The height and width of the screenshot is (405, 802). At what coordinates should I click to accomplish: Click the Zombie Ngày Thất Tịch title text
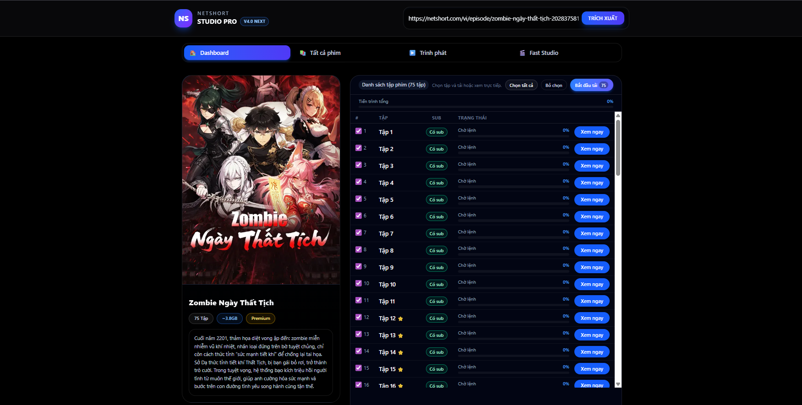point(231,302)
